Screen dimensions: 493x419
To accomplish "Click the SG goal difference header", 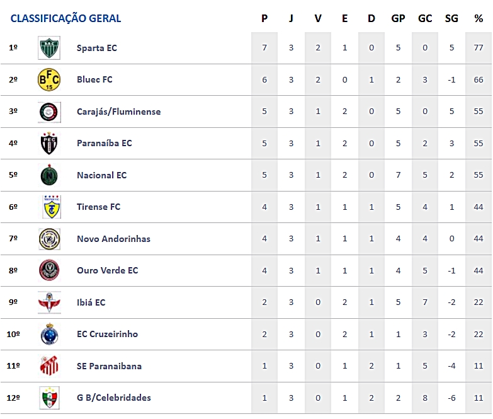I will coord(451,18).
